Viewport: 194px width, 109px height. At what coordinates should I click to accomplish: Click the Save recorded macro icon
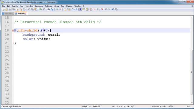tap(116, 9)
